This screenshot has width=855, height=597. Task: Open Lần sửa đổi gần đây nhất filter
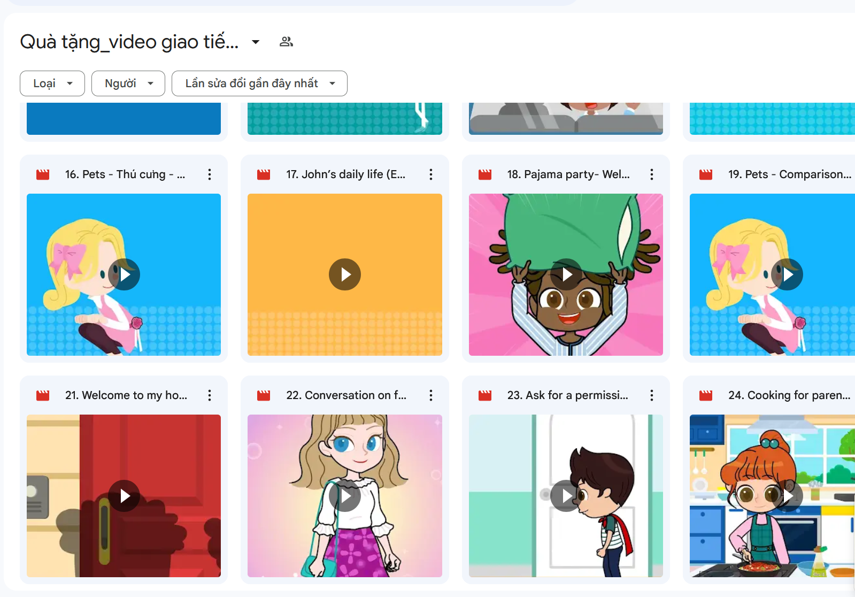(259, 83)
